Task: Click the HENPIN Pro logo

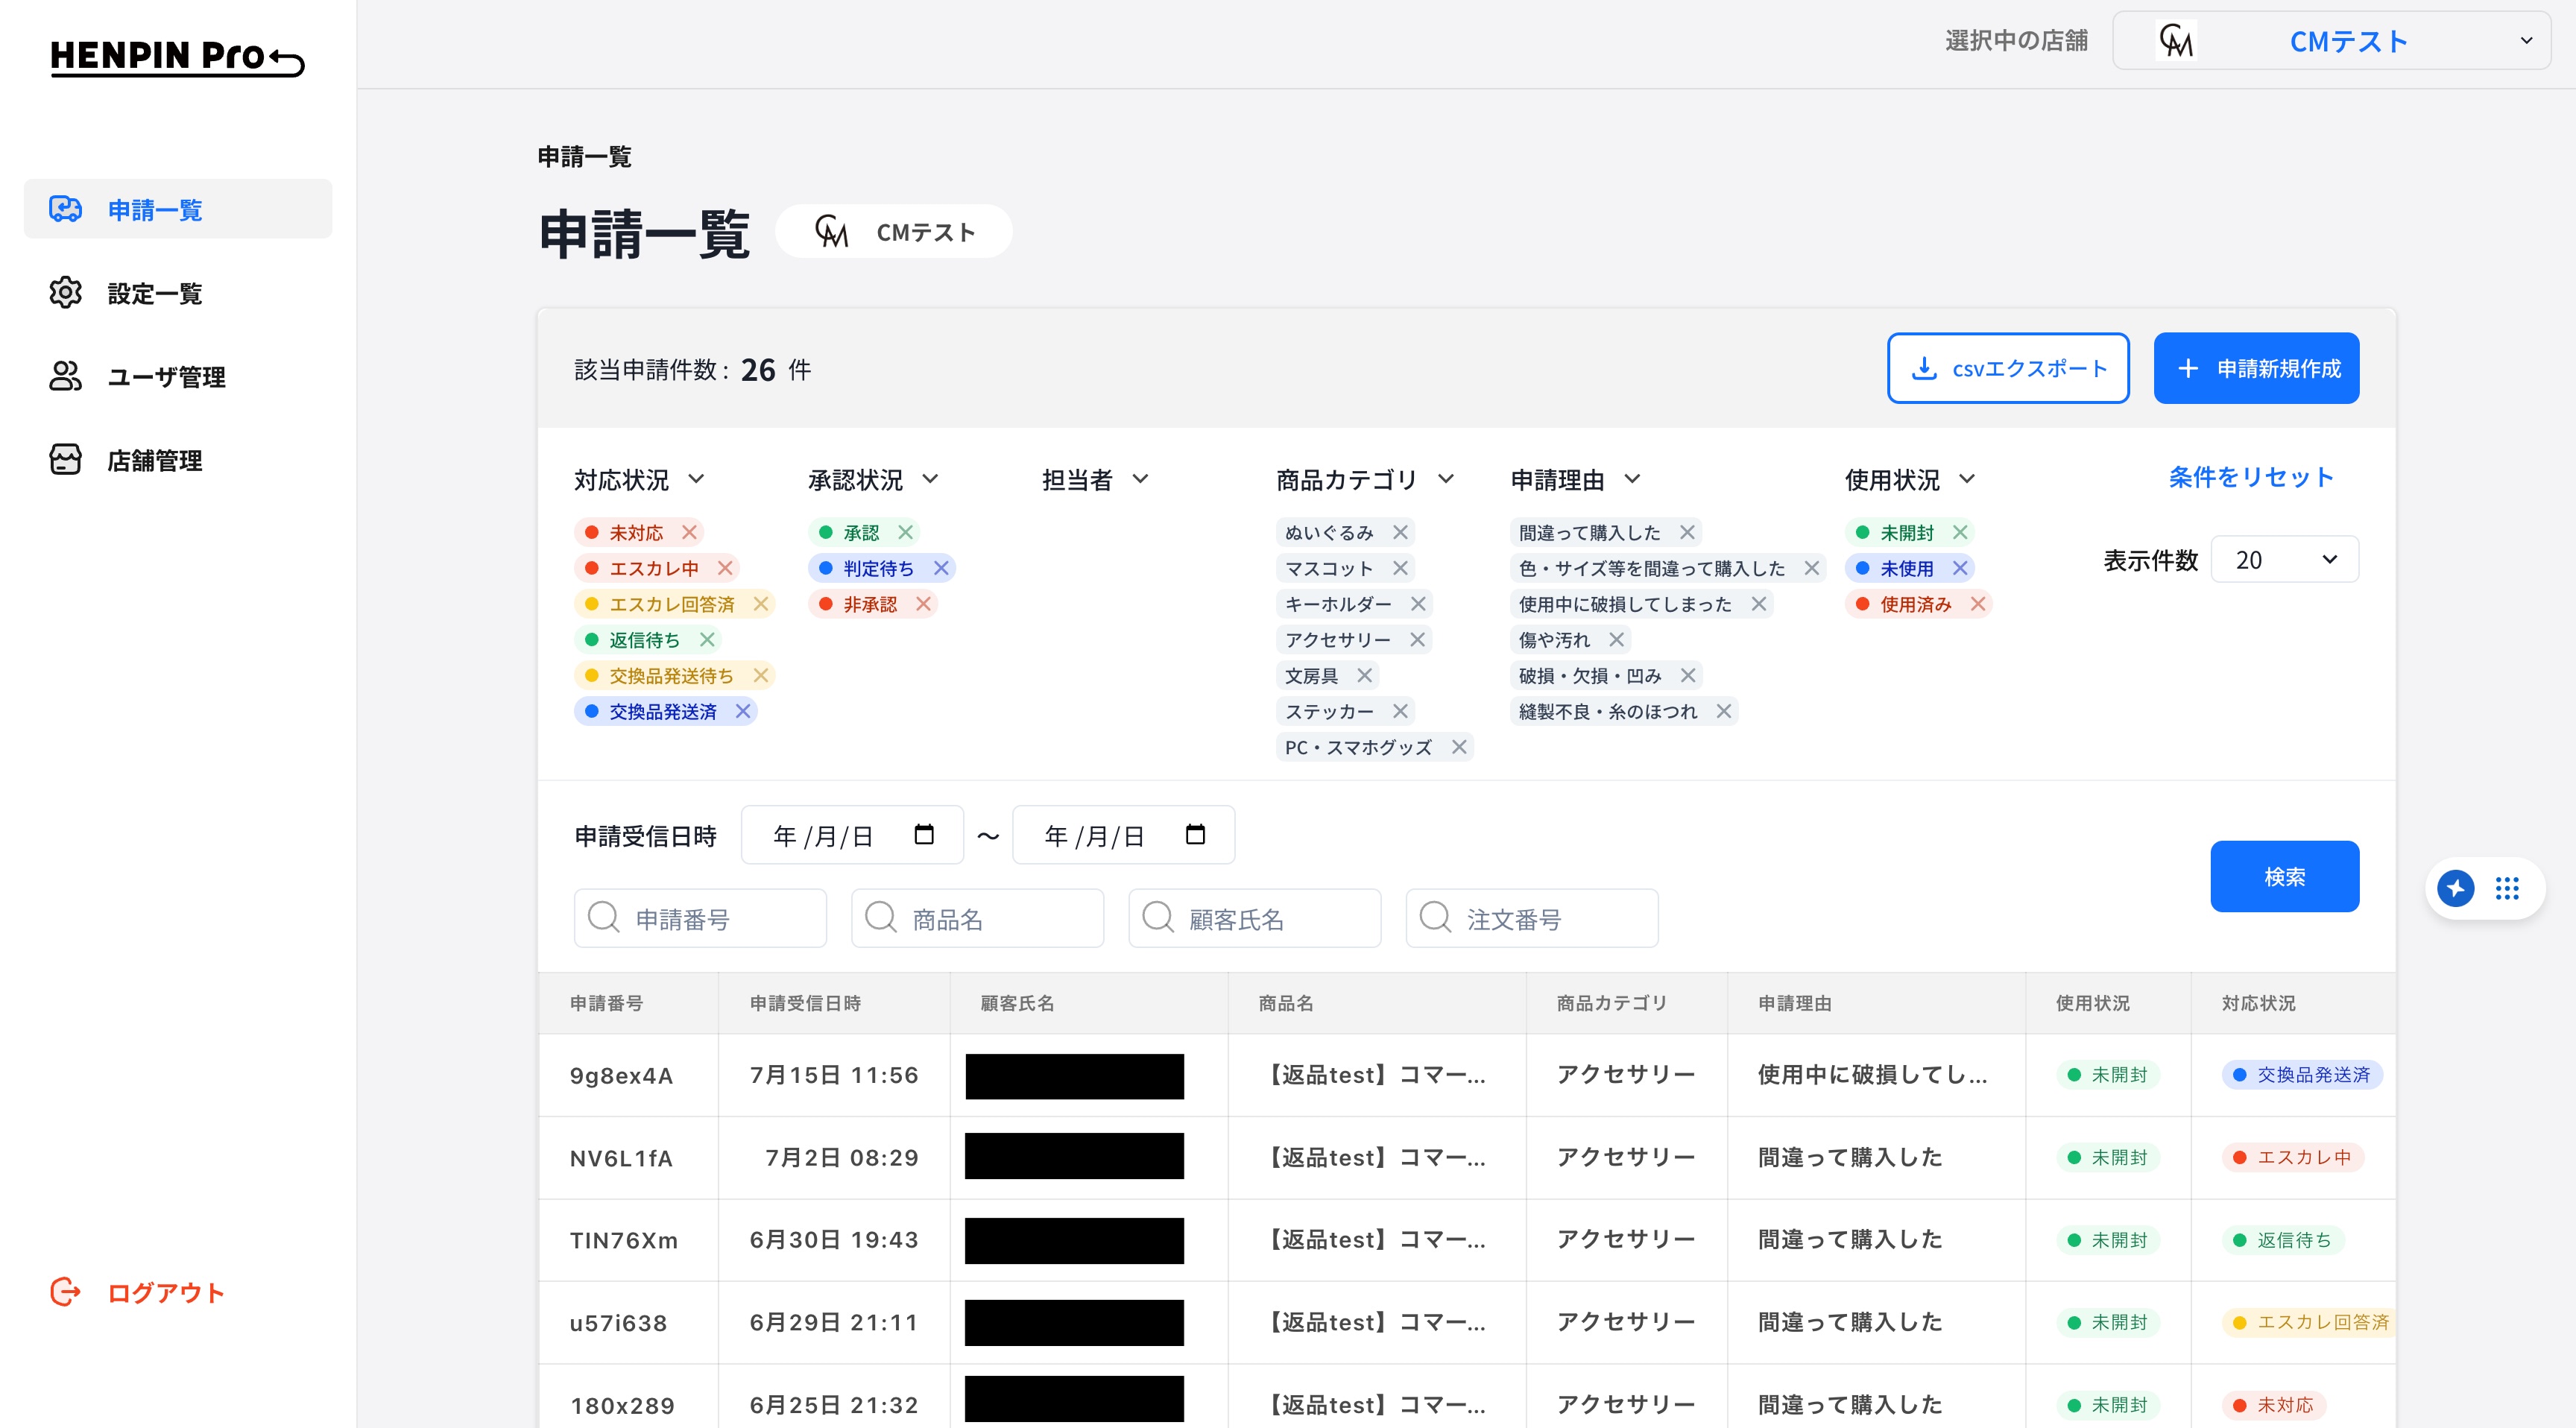Action: click(x=177, y=57)
